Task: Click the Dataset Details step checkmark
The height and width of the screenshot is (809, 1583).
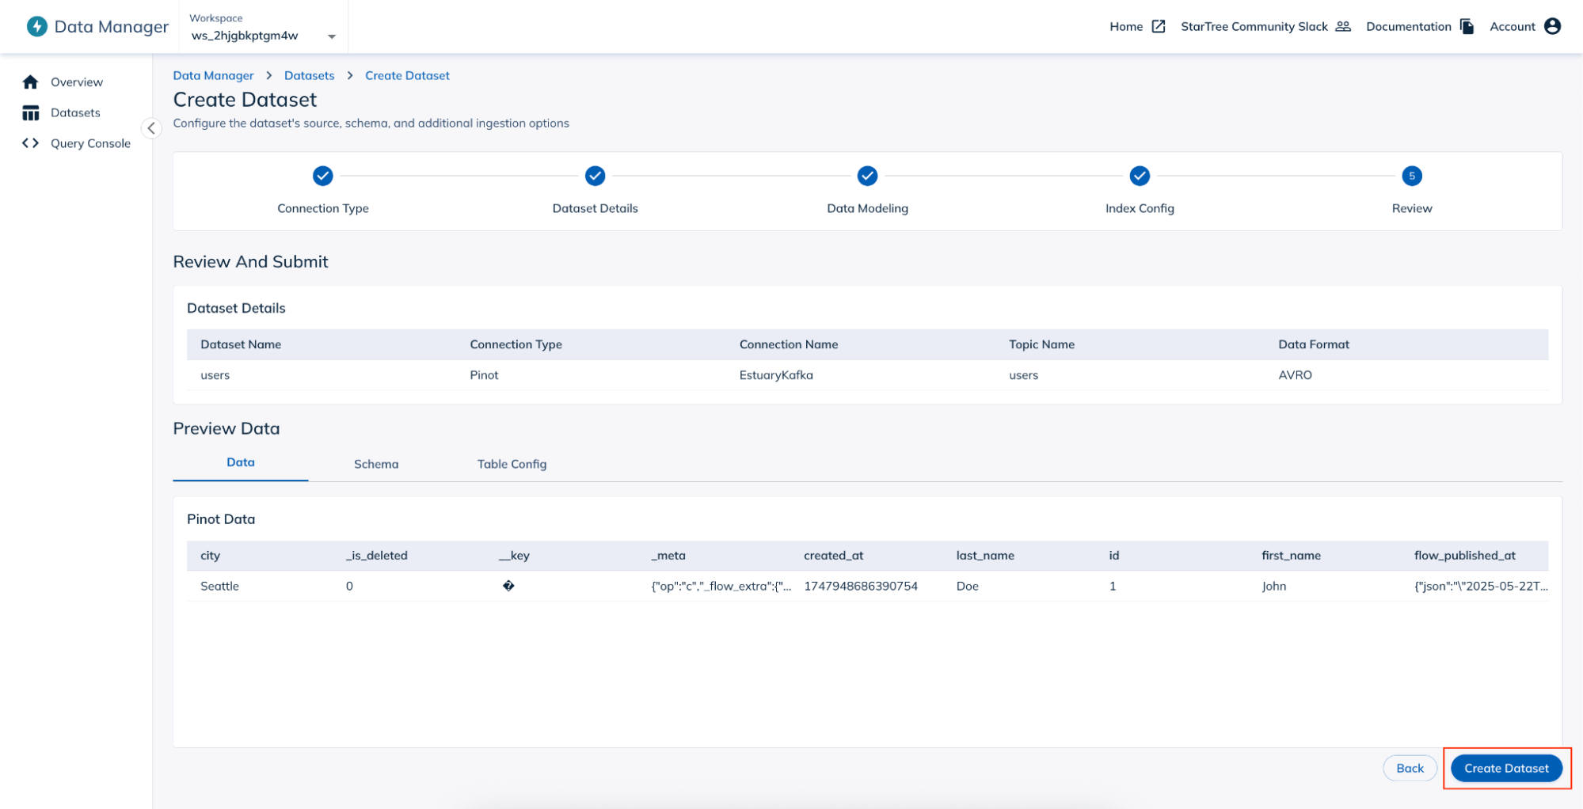Action: [596, 176]
